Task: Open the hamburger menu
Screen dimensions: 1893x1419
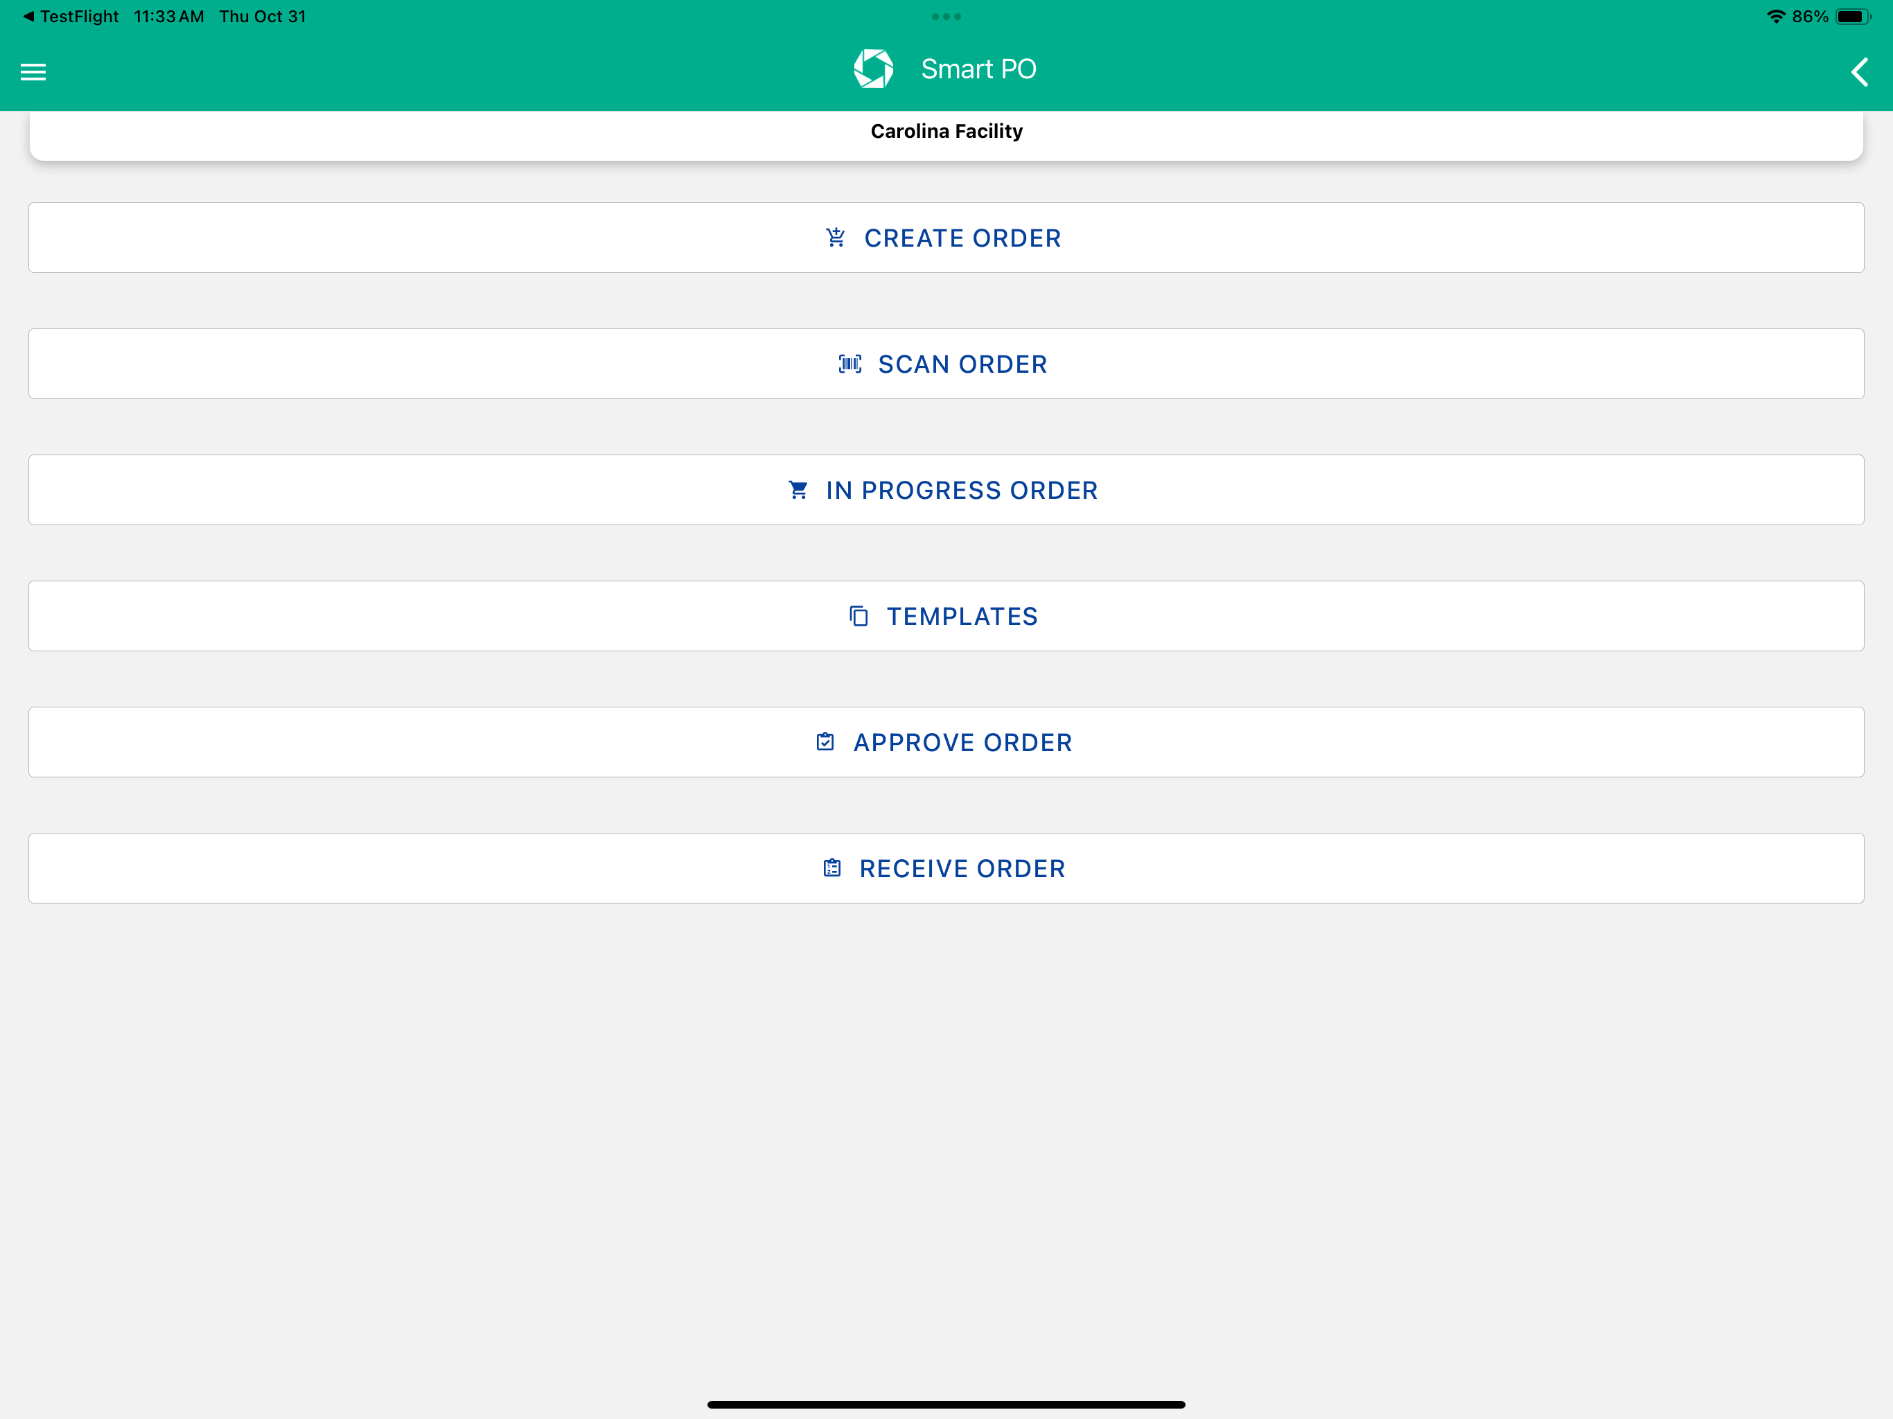Action: 33,72
